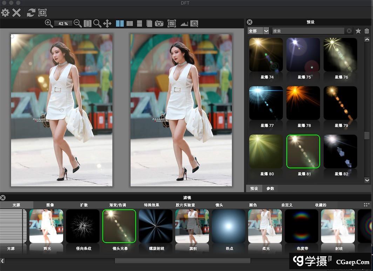
Task: Expand filter grid options at filters panel right
Action: 366,205
